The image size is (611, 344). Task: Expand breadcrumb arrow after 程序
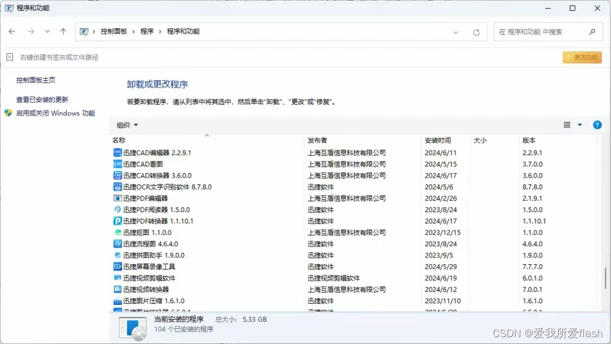click(160, 32)
